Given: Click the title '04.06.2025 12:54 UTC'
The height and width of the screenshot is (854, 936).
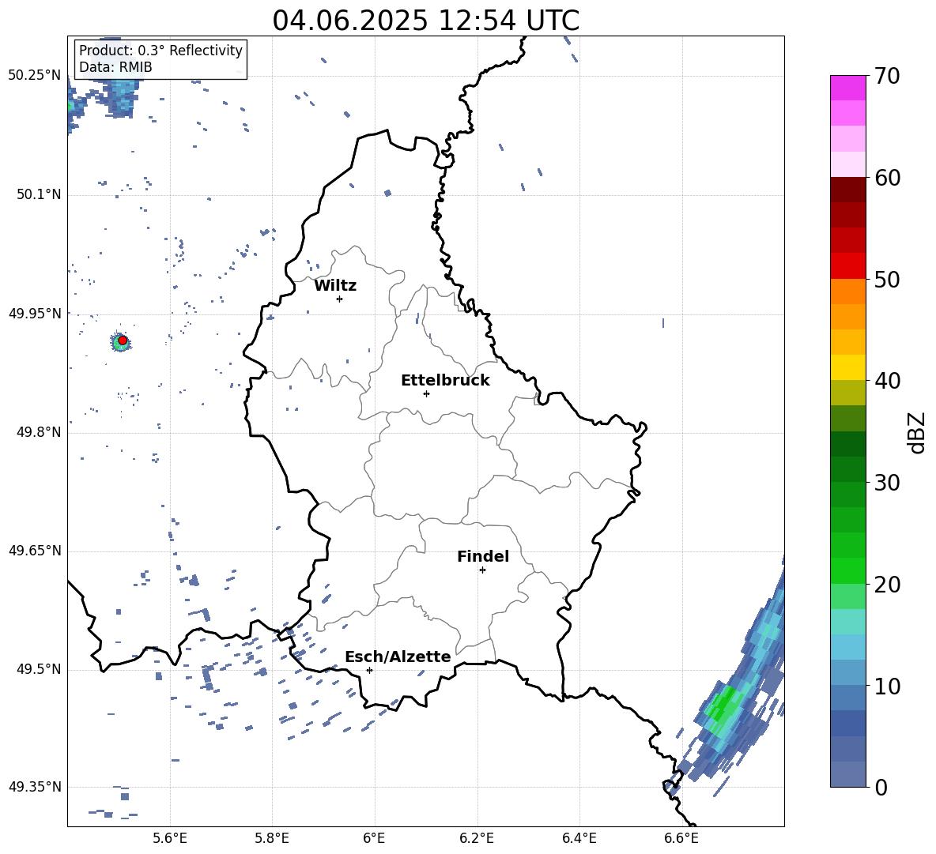Looking at the screenshot, I should [425, 21].
